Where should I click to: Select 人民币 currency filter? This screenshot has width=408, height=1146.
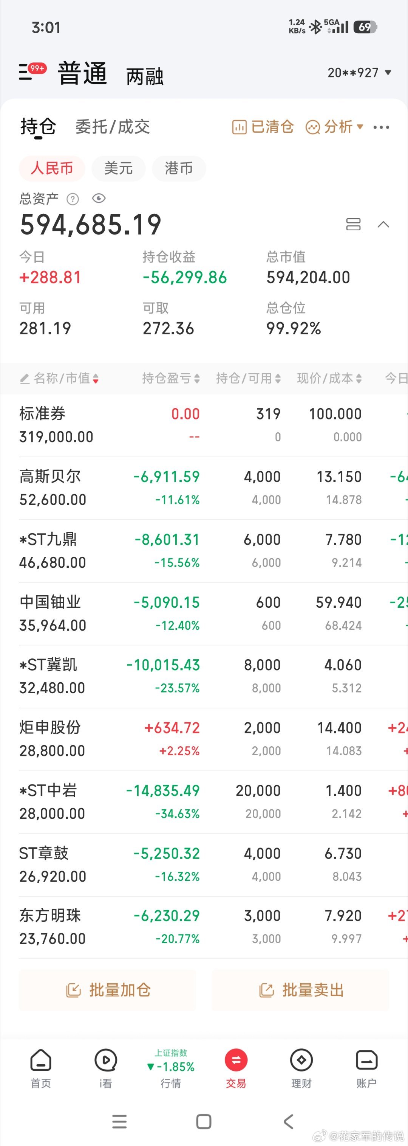pyautogui.click(x=52, y=168)
